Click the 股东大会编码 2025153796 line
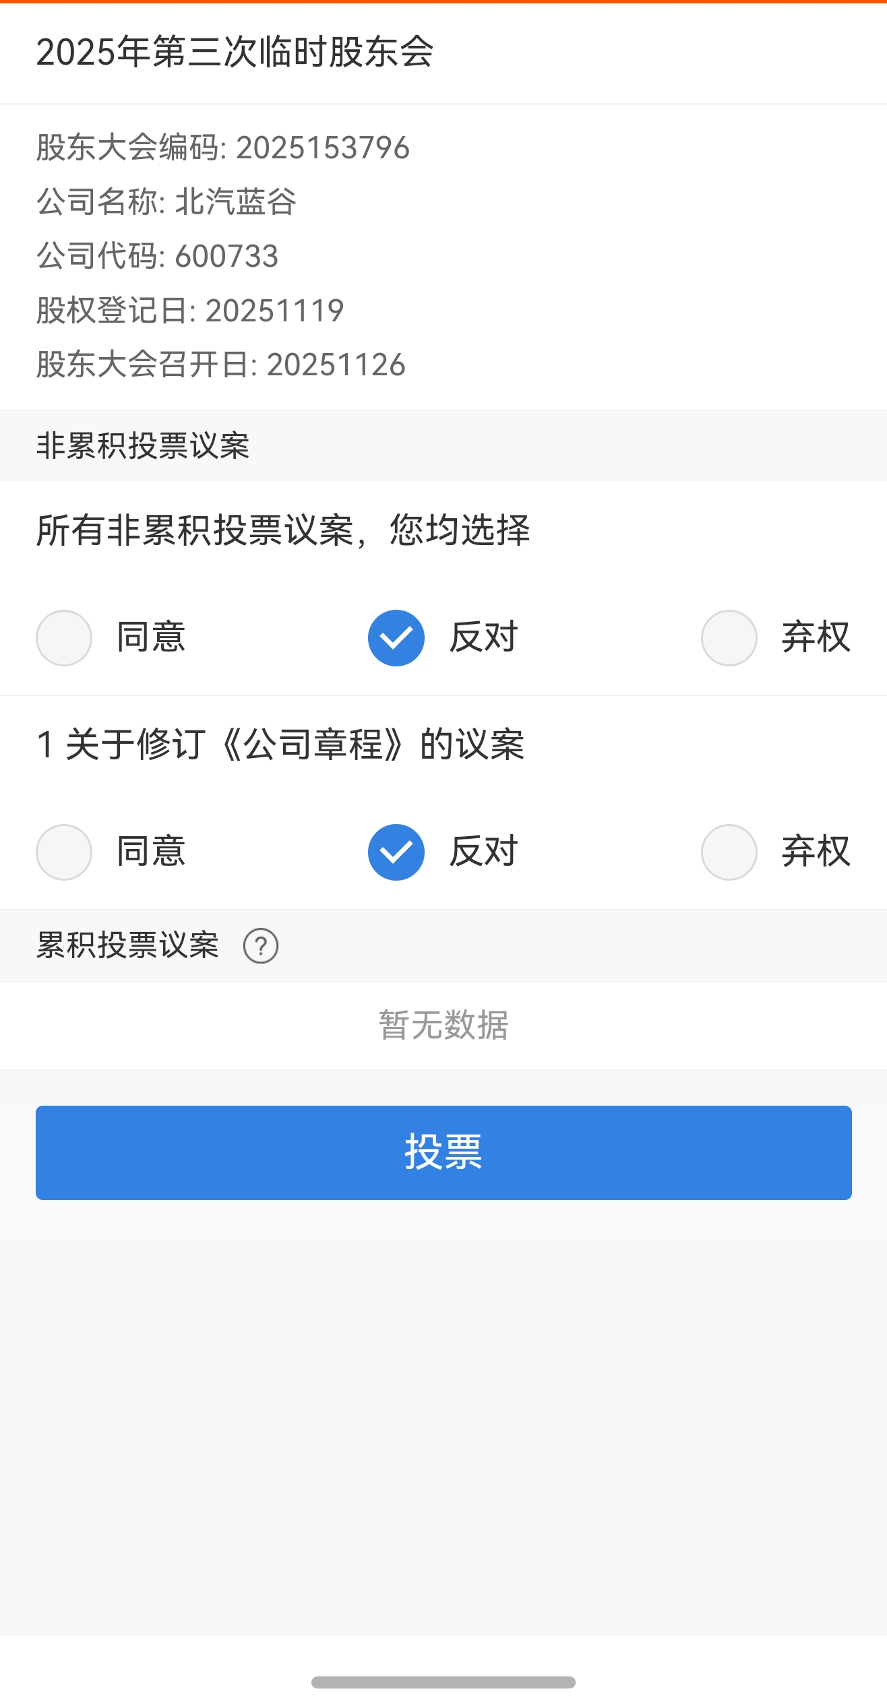The width and height of the screenshot is (887, 1702). [223, 148]
